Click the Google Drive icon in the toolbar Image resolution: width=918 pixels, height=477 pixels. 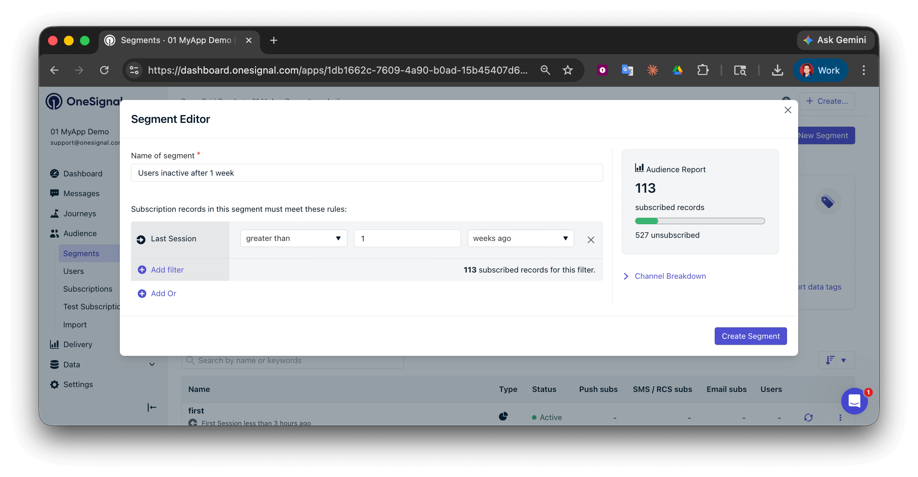[677, 70]
